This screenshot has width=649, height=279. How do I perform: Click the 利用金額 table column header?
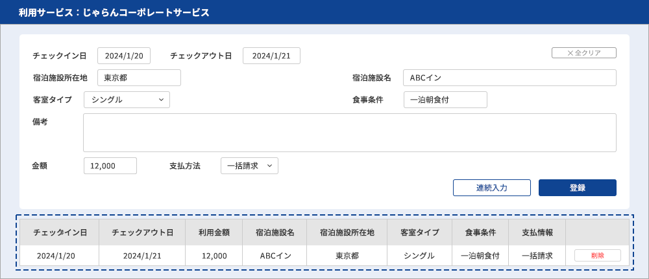pos(214,232)
